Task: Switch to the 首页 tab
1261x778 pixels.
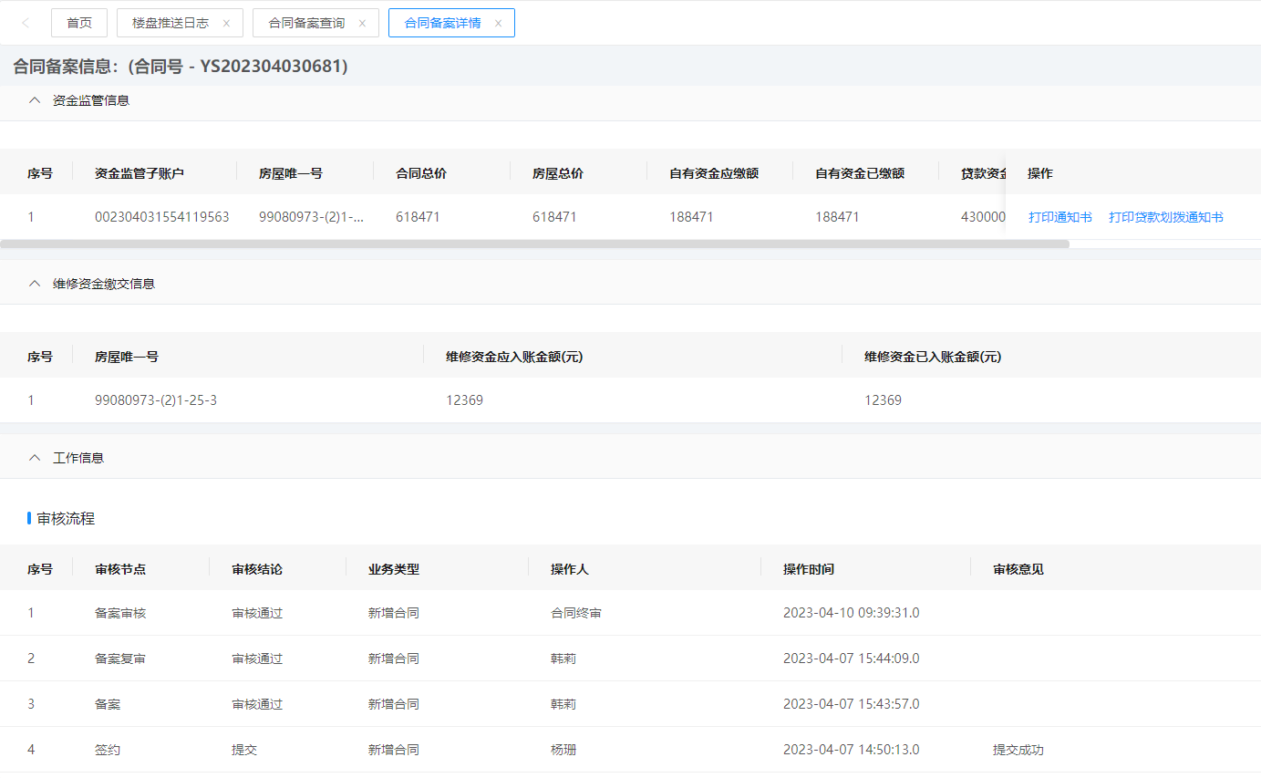Action: pos(78,22)
